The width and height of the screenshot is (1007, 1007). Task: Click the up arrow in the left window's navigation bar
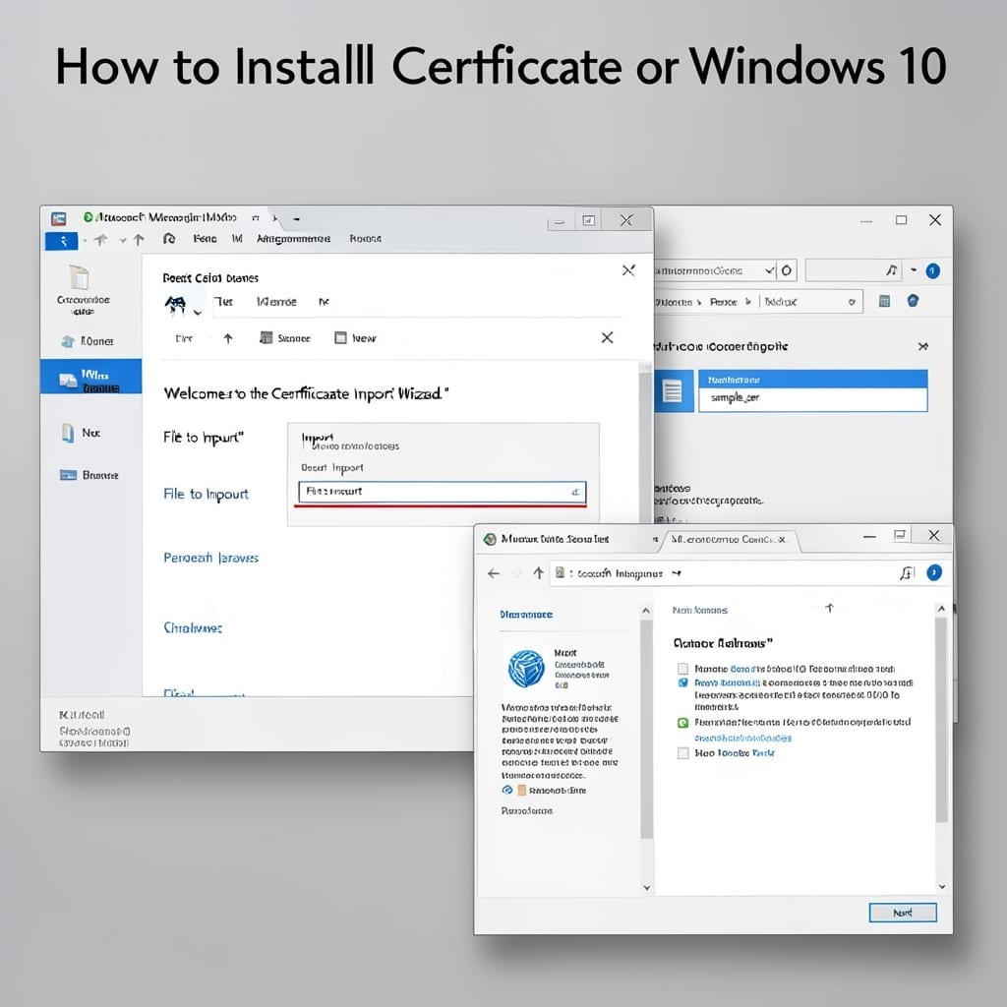pyautogui.click(x=139, y=240)
